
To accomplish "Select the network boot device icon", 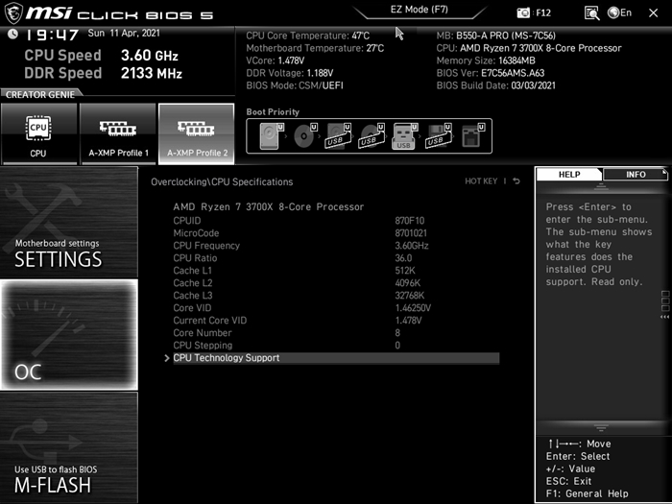I will coord(472,136).
